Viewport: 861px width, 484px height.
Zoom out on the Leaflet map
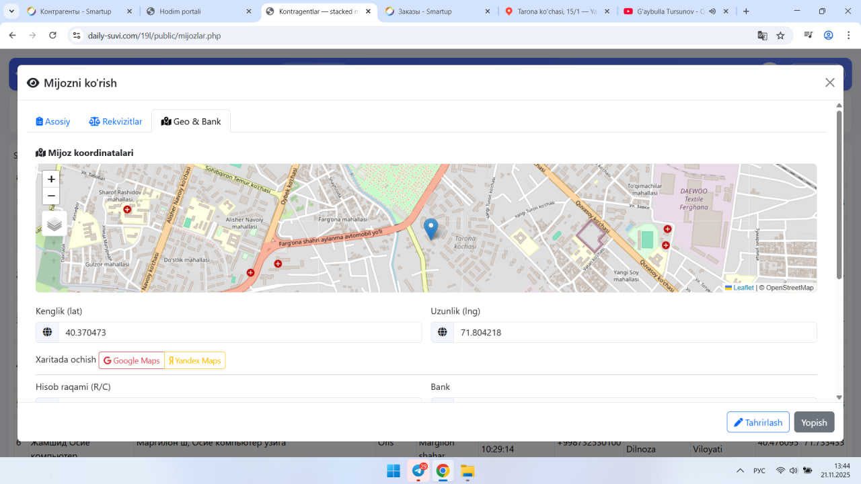(51, 196)
